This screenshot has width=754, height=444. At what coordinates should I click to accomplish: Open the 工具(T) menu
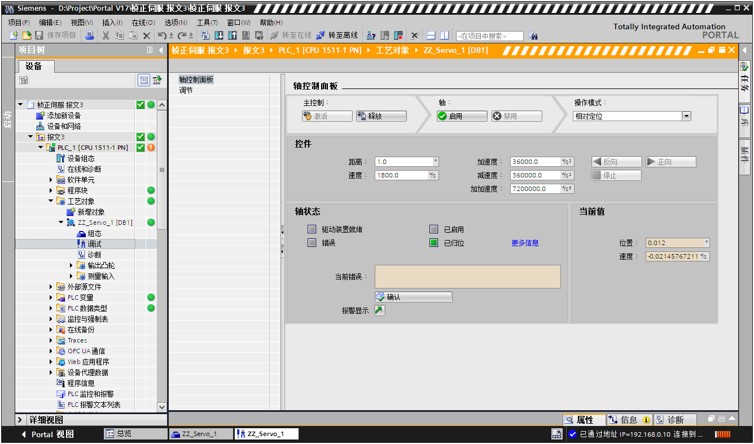point(207,23)
